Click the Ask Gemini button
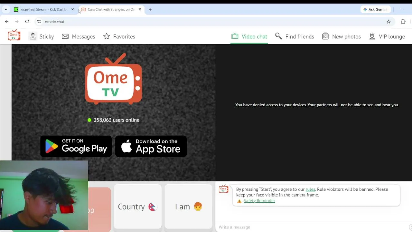 click(x=375, y=9)
